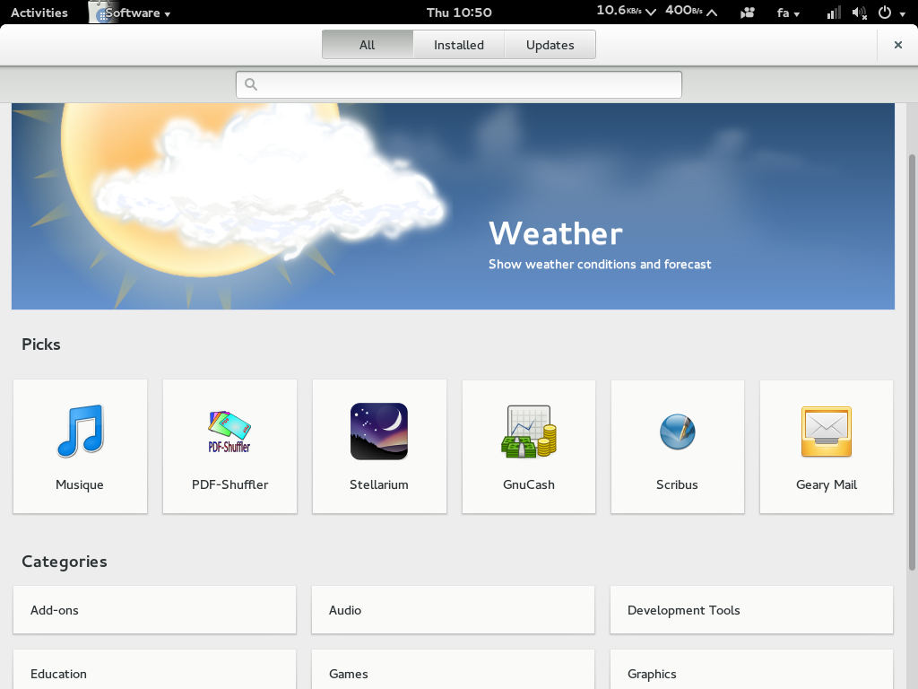Expand the fa keyboard layout dropdown
The height and width of the screenshot is (689, 918).
[788, 13]
